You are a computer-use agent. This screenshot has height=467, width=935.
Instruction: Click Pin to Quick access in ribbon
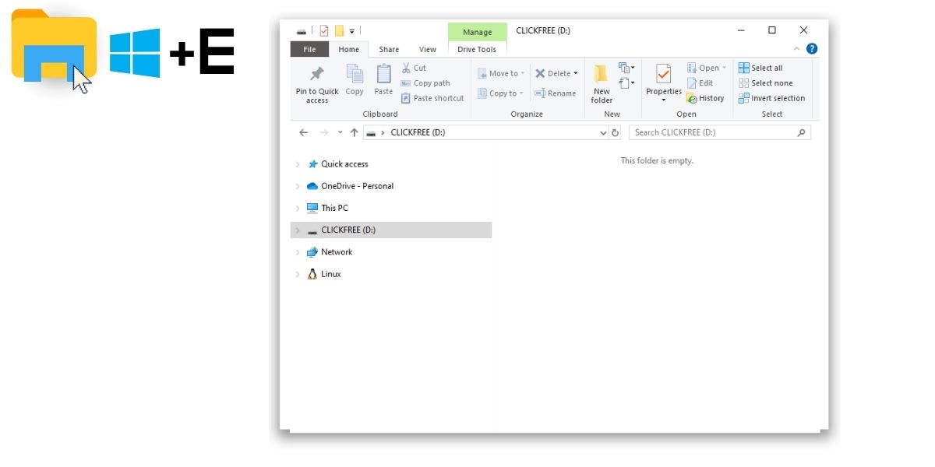317,84
